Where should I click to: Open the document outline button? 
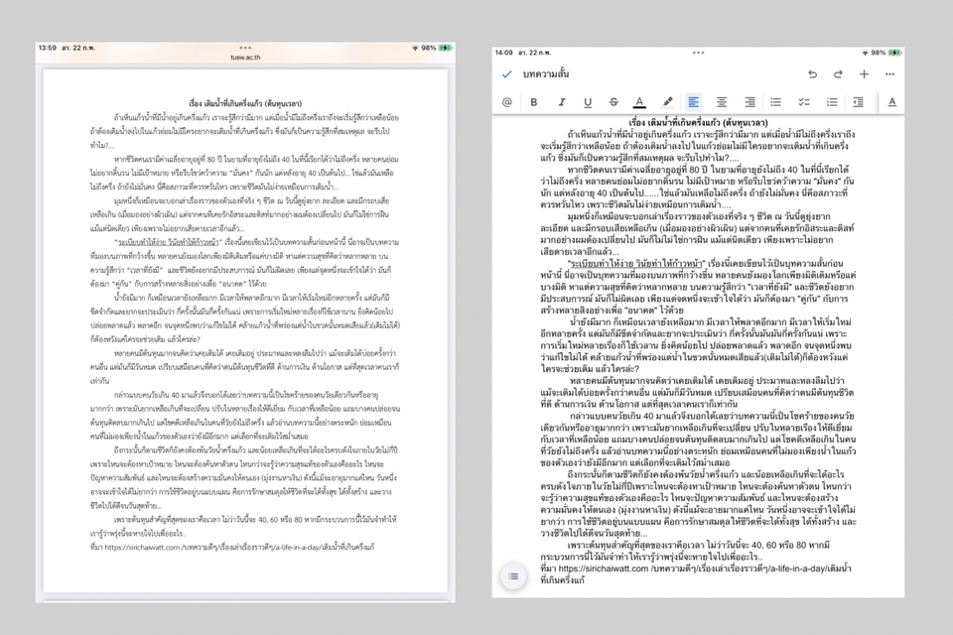point(513,575)
